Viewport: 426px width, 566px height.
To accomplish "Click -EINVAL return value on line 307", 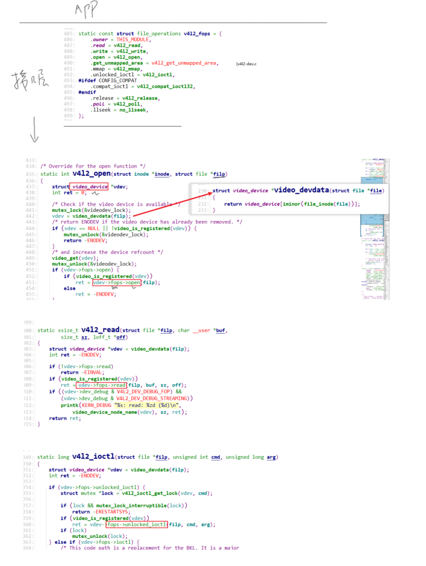I will coord(93,372).
